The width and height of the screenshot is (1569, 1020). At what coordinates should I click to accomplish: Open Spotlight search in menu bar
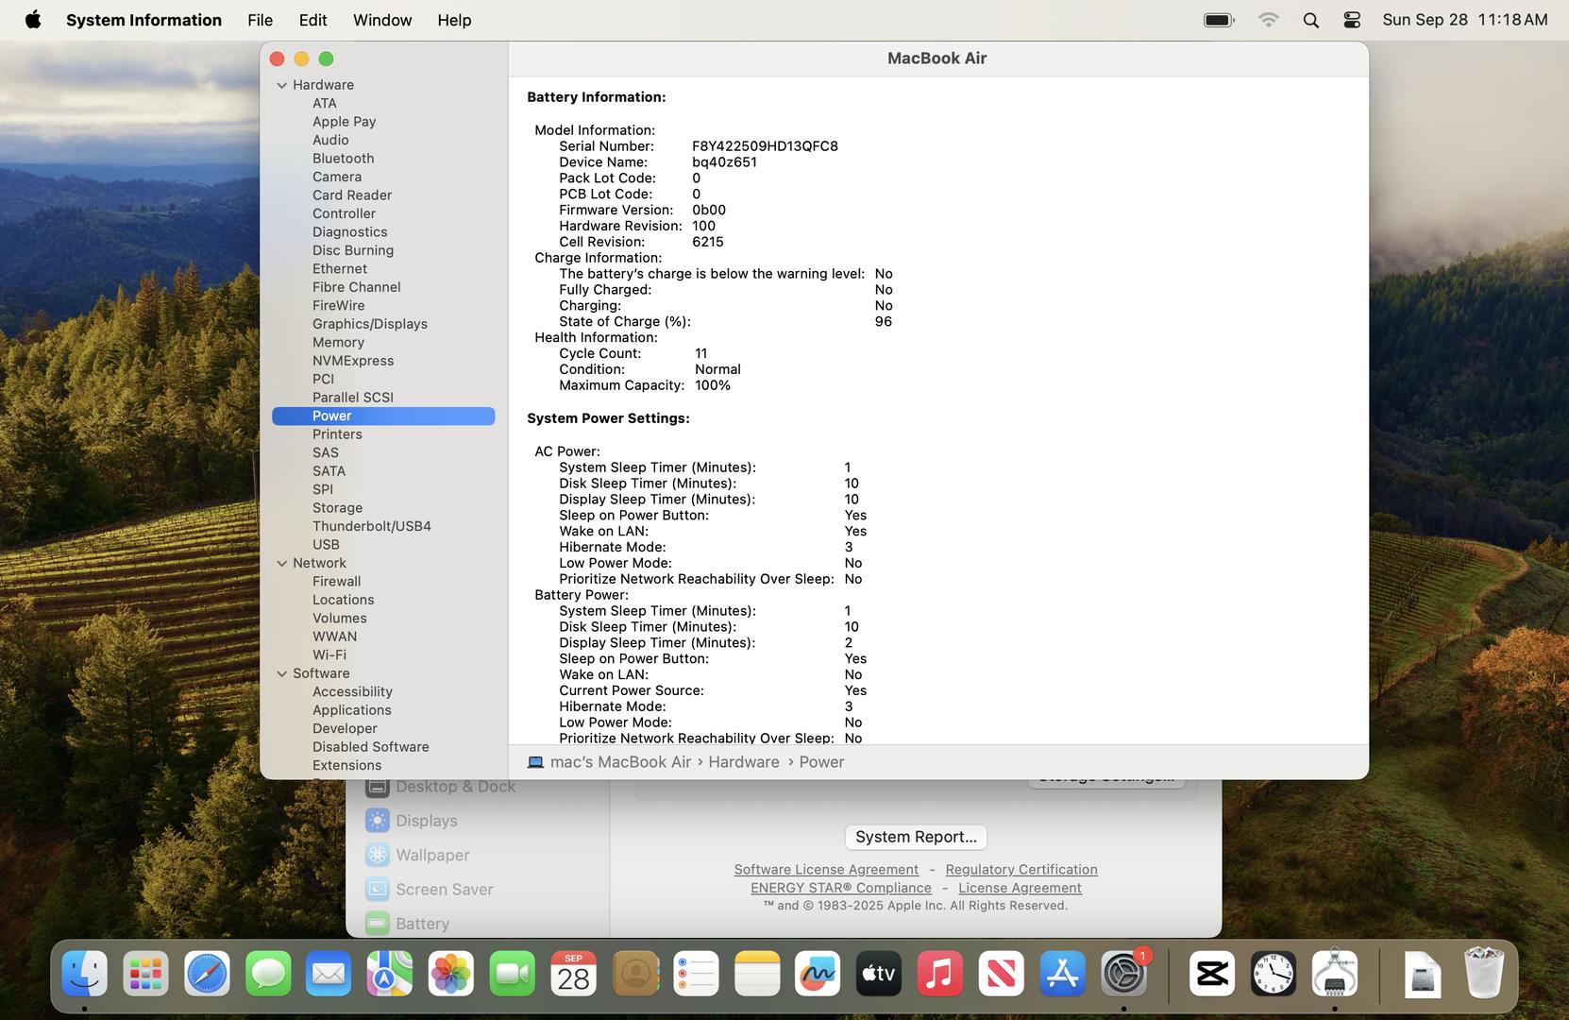coord(1310,20)
